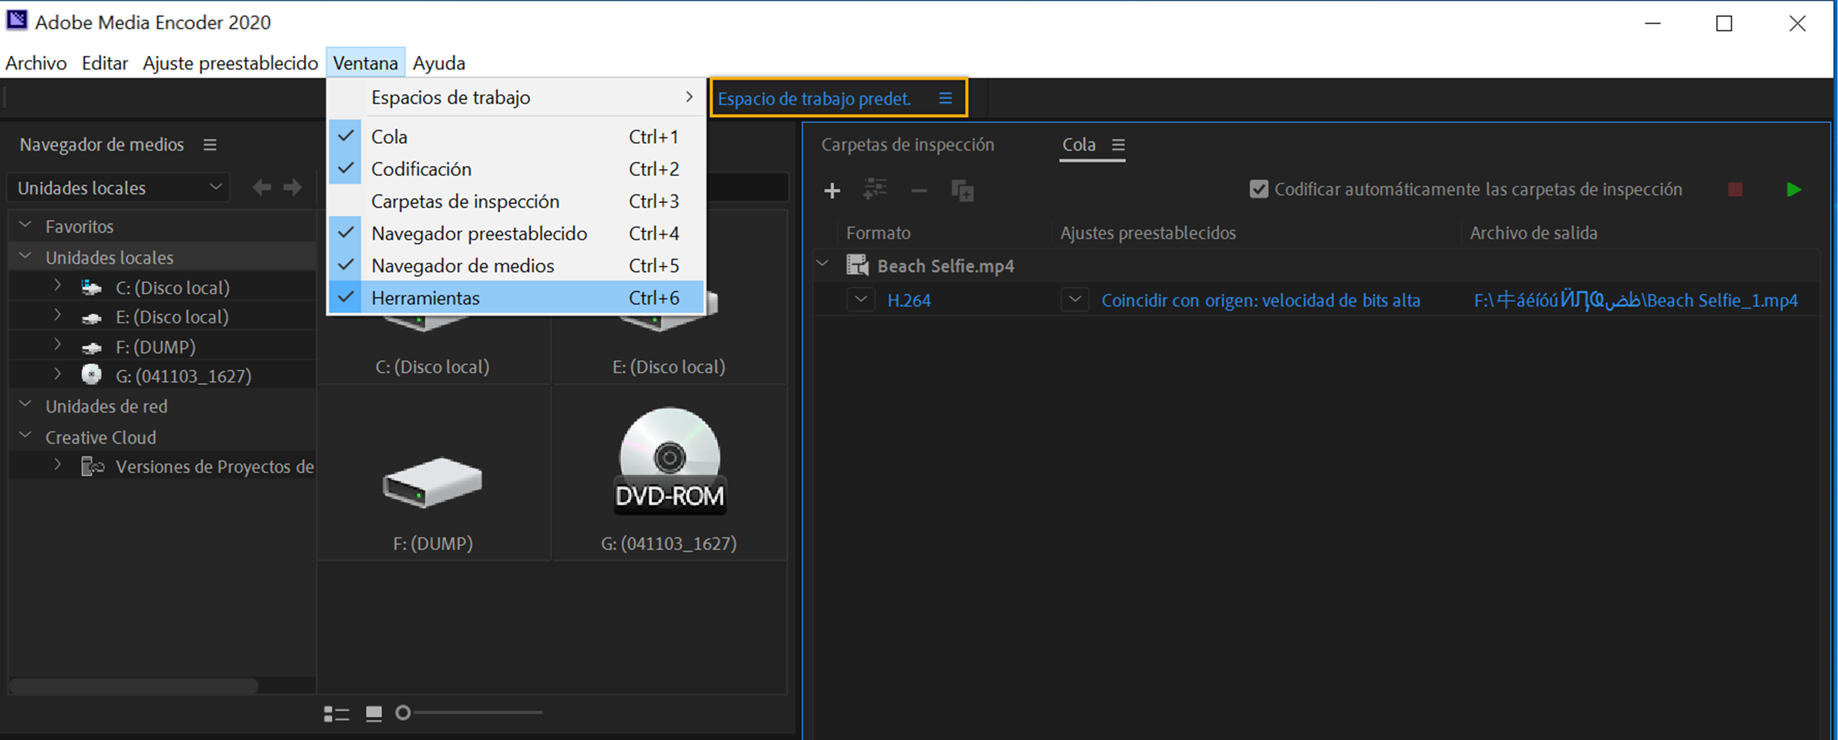Expand the F: (DUMP) tree item
1838x740 pixels.
pos(58,346)
